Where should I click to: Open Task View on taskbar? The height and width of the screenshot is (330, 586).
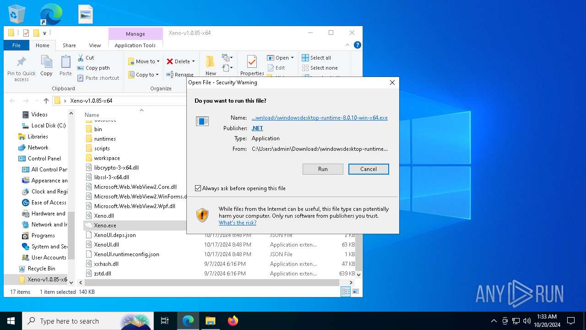click(165, 321)
